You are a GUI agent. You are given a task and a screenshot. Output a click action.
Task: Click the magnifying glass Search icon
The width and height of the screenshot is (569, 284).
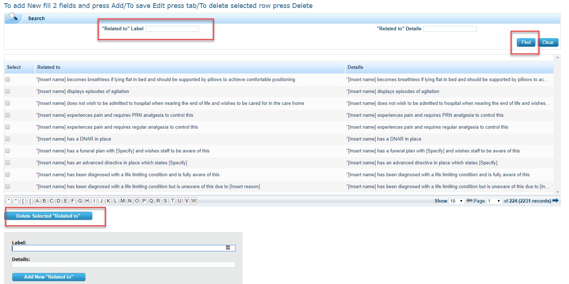(14, 17)
